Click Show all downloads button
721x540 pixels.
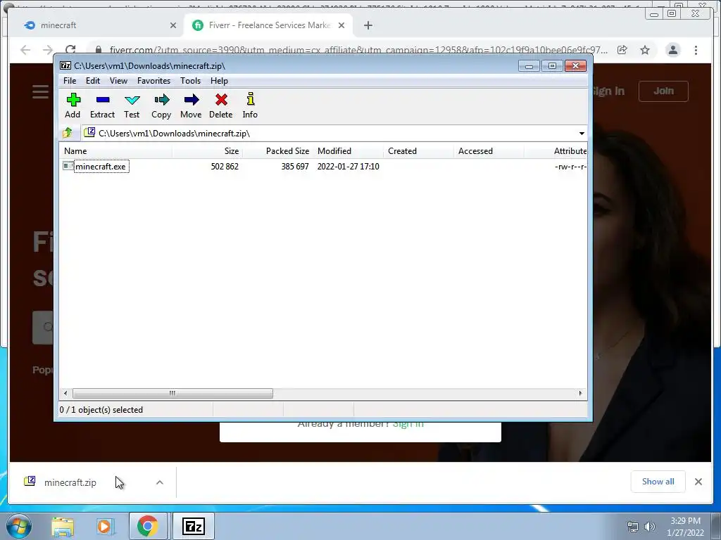click(x=658, y=482)
